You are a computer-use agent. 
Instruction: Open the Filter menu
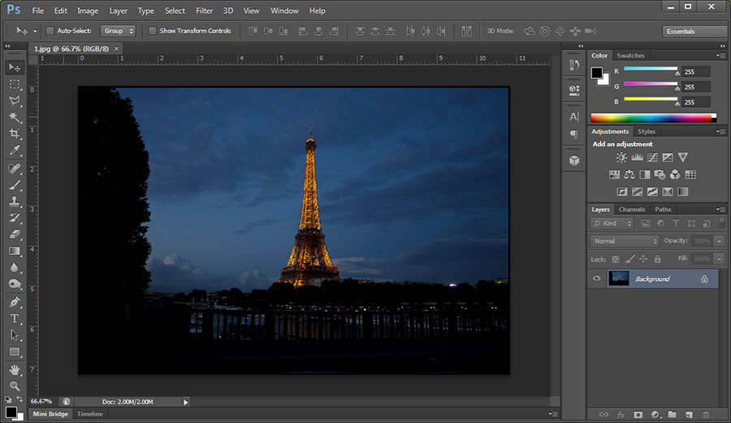[x=205, y=11]
